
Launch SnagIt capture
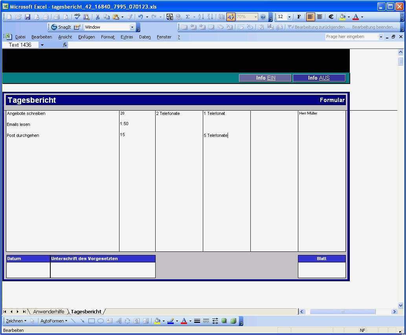tap(62, 27)
